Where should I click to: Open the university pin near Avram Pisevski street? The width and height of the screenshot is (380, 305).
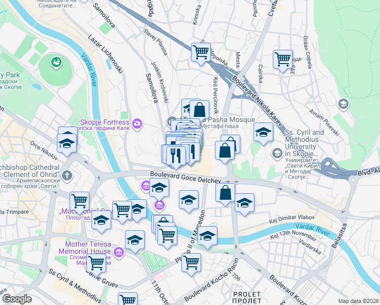(x=343, y=105)
